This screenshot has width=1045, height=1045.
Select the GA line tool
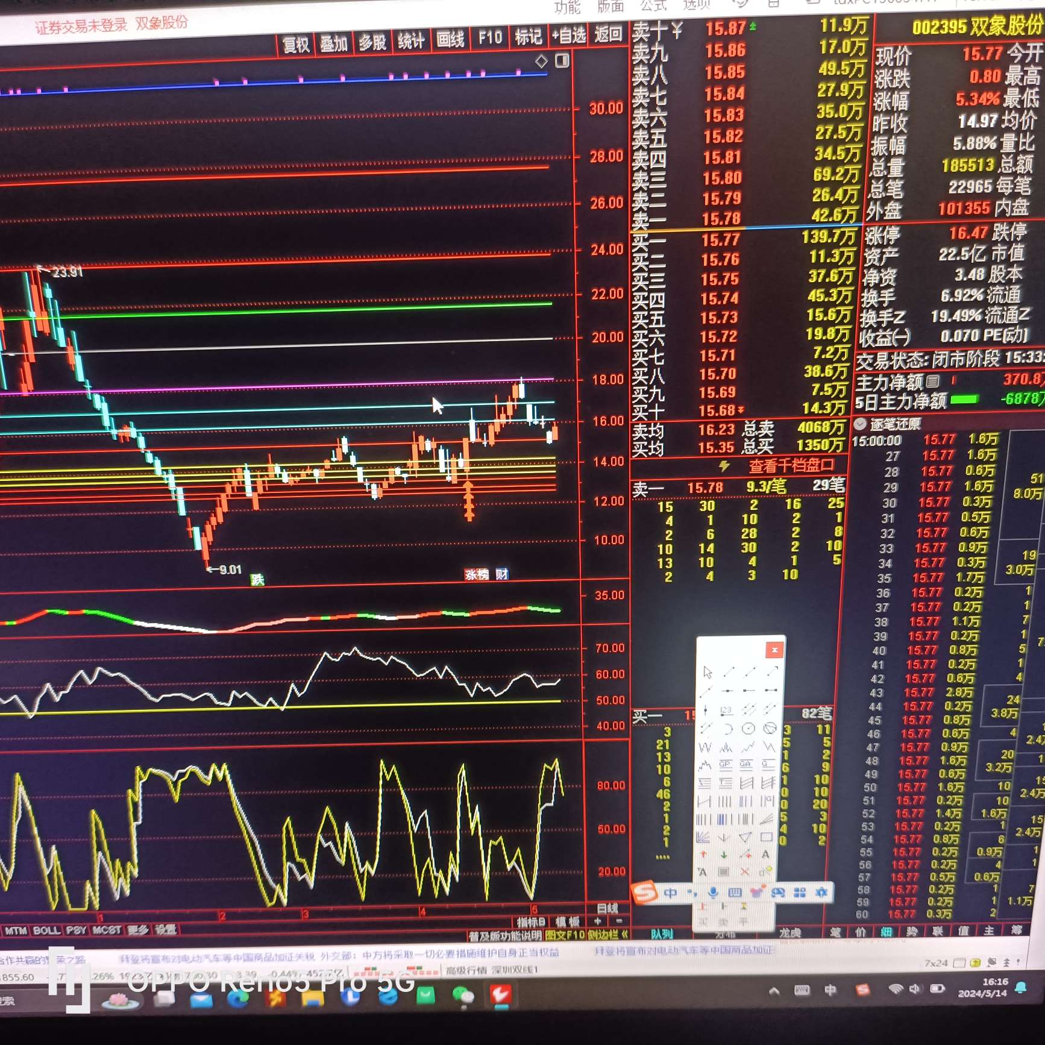coord(746,765)
